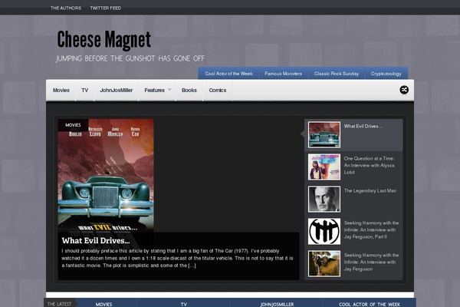This screenshot has height=307, width=460.
Task: Open the What Evil Drives... headline
Action: (96, 240)
